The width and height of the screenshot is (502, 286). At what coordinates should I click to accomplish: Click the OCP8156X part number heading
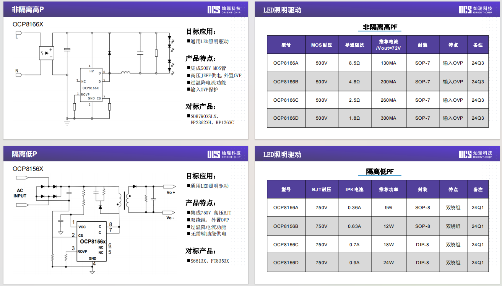[28, 169]
